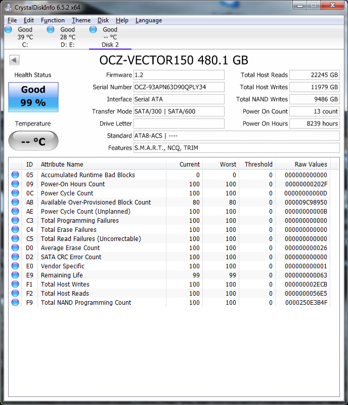The height and width of the screenshot is (405, 348).
Task: Click the Total Host Writes value 11979 GB
Action: click(315, 87)
